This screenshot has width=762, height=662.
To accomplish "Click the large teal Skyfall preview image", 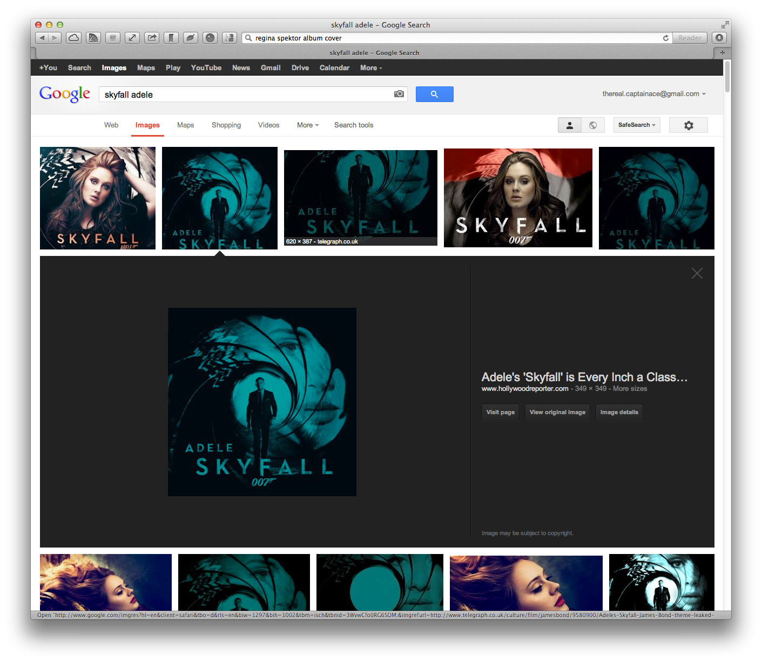I will click(262, 402).
